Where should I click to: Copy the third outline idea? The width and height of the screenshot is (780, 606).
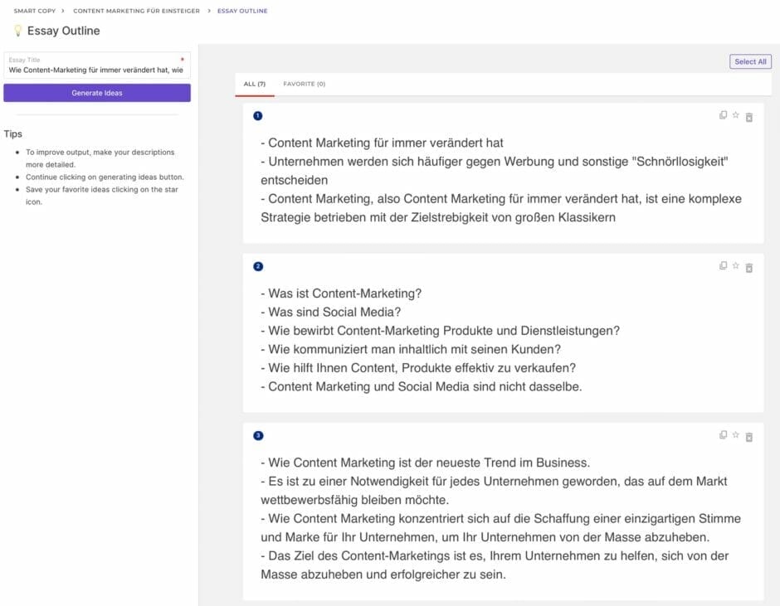[x=723, y=435]
